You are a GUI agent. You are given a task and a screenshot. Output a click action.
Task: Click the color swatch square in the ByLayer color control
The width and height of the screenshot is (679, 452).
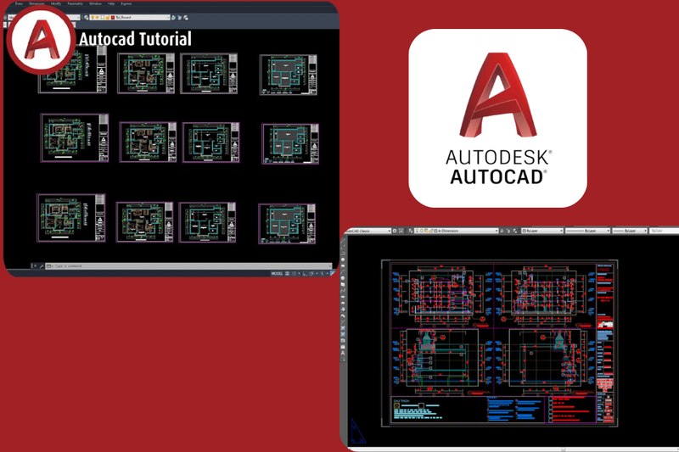[x=524, y=231]
